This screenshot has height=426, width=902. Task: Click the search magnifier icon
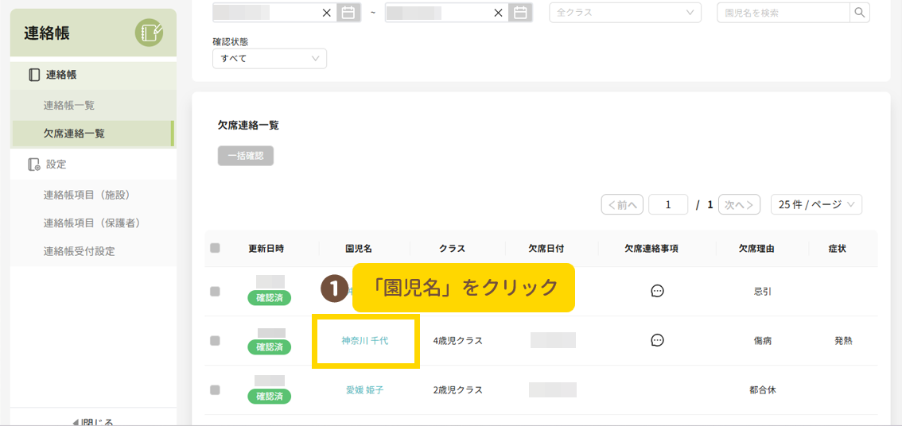[859, 13]
